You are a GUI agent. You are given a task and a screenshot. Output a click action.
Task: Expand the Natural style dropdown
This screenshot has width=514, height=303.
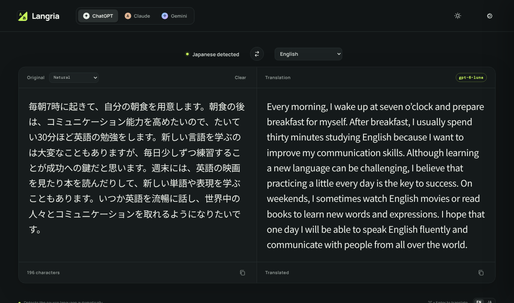(x=74, y=77)
